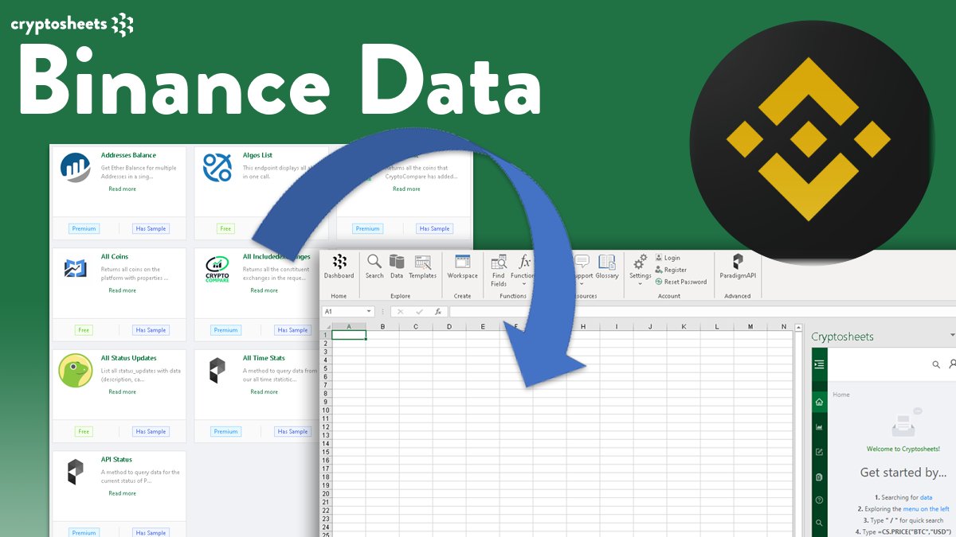Open the ParadigmAPI advanced icon
Screen dimensions: 956x537
738,267
